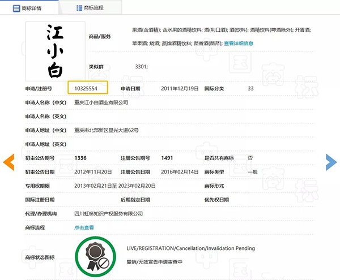The height and width of the screenshot is (280, 340).
Task: Select similar group value 3301;
Action: point(142,67)
